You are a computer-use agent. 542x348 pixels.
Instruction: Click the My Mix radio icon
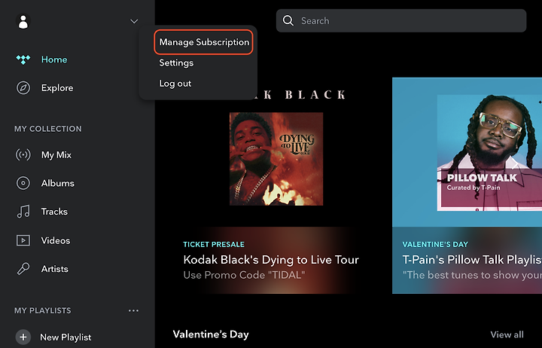click(23, 154)
